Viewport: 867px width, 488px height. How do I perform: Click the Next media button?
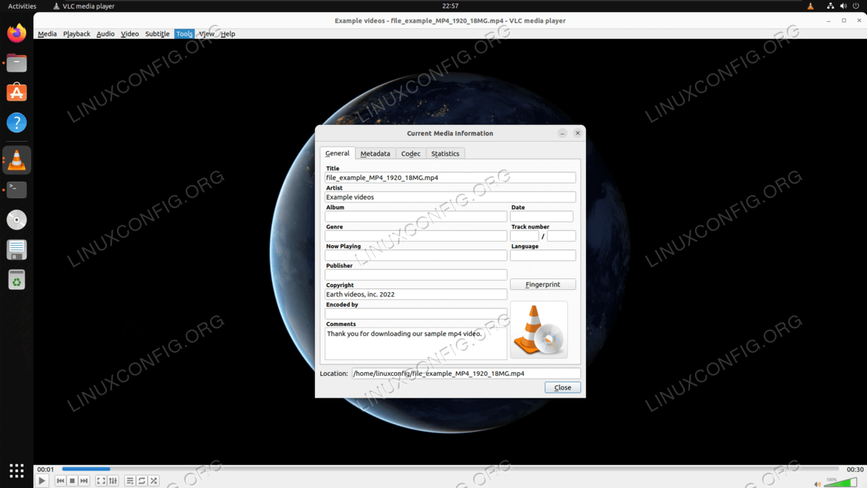(85, 481)
